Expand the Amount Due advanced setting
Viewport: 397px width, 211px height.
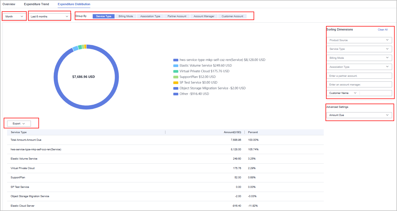(359, 115)
